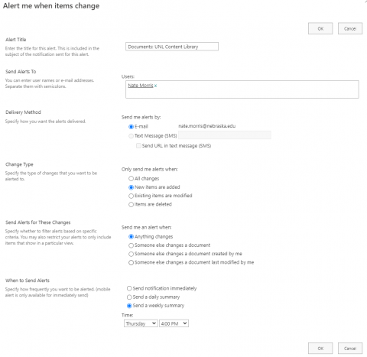The width and height of the screenshot is (367, 357).
Task: Enable Send URL in text message checkbox
Action: 138,145
